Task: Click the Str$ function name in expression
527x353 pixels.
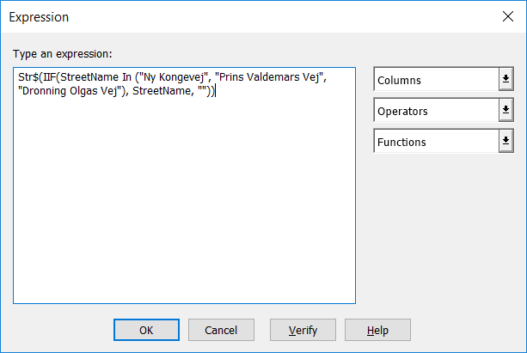Action: 28,78
